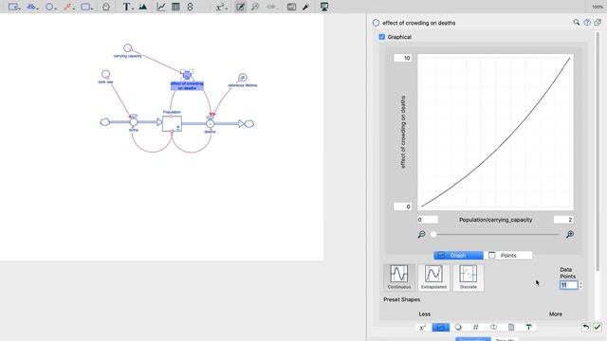Uncheck the Graphical checkbox
Image resolution: width=607 pixels, height=341 pixels.
(382, 37)
